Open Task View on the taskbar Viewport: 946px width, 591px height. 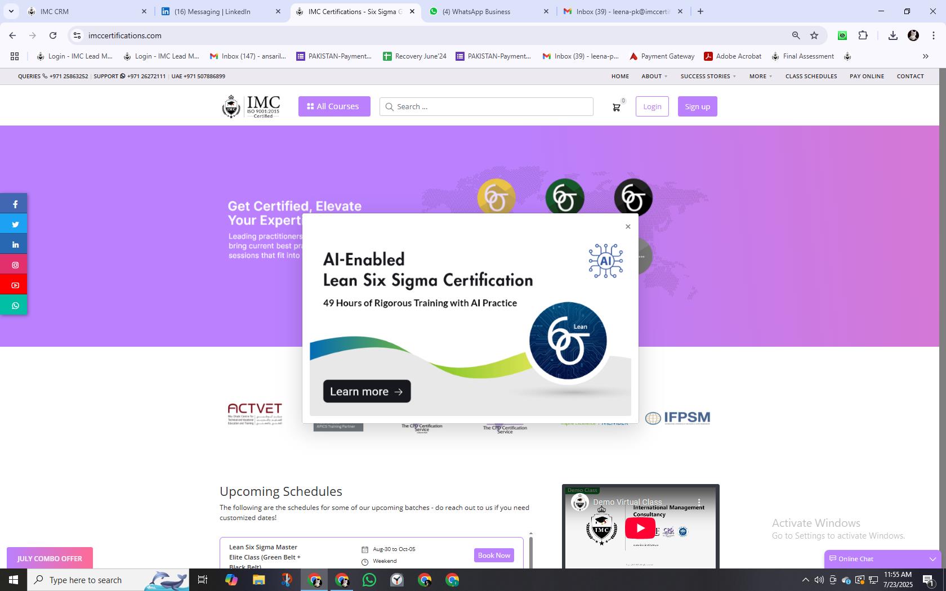point(203,580)
